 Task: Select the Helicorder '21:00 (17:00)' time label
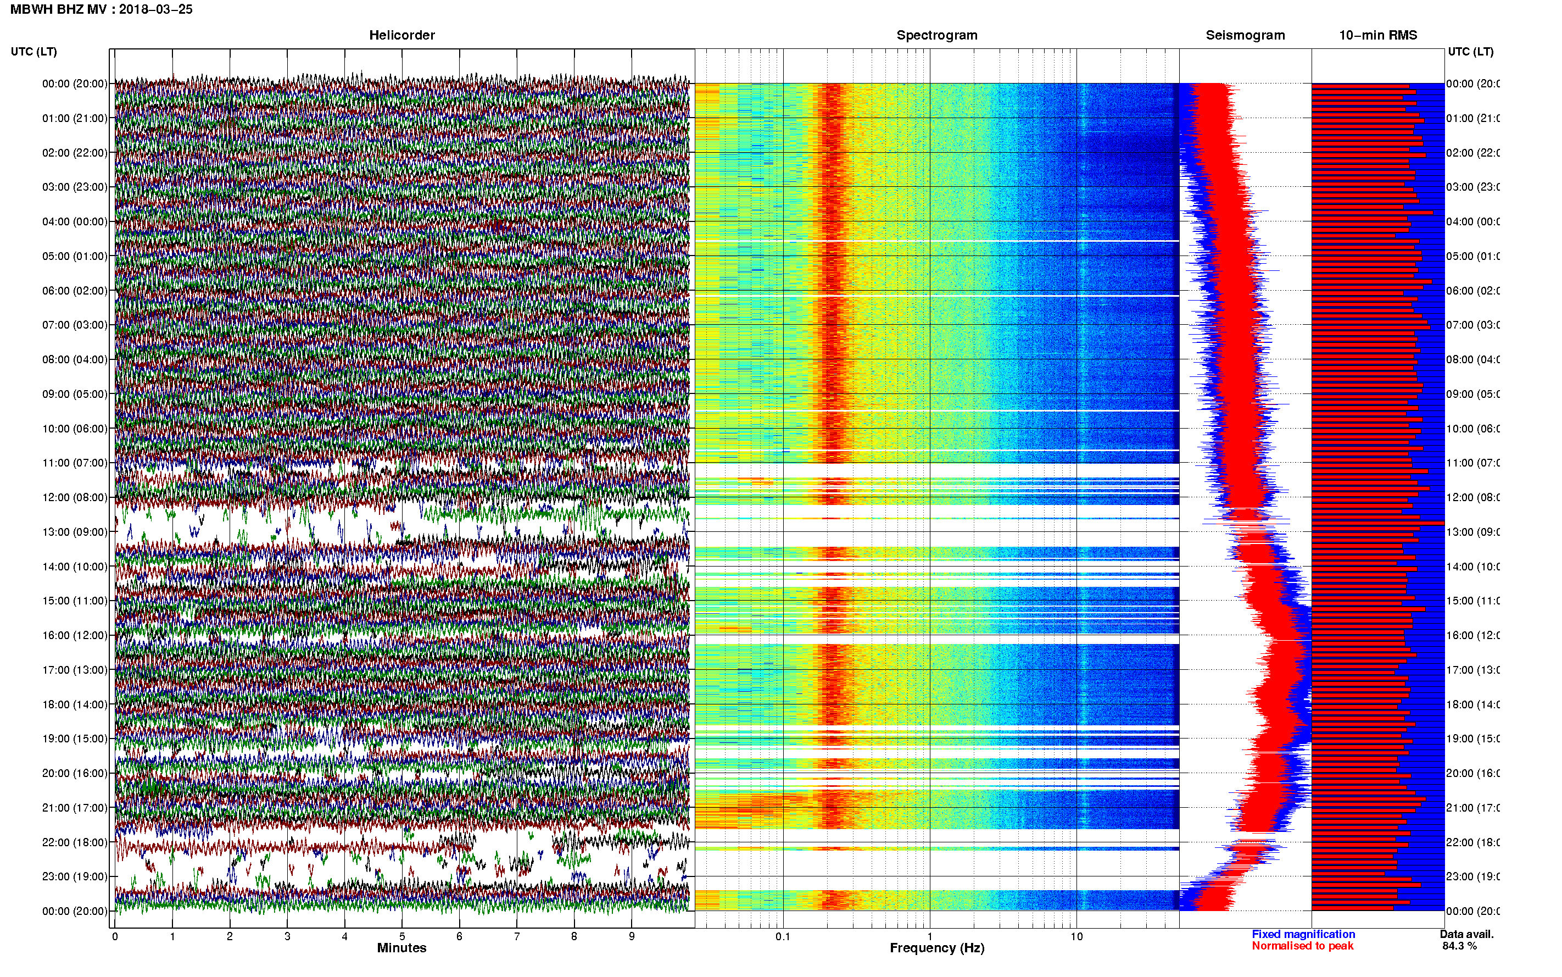click(74, 808)
